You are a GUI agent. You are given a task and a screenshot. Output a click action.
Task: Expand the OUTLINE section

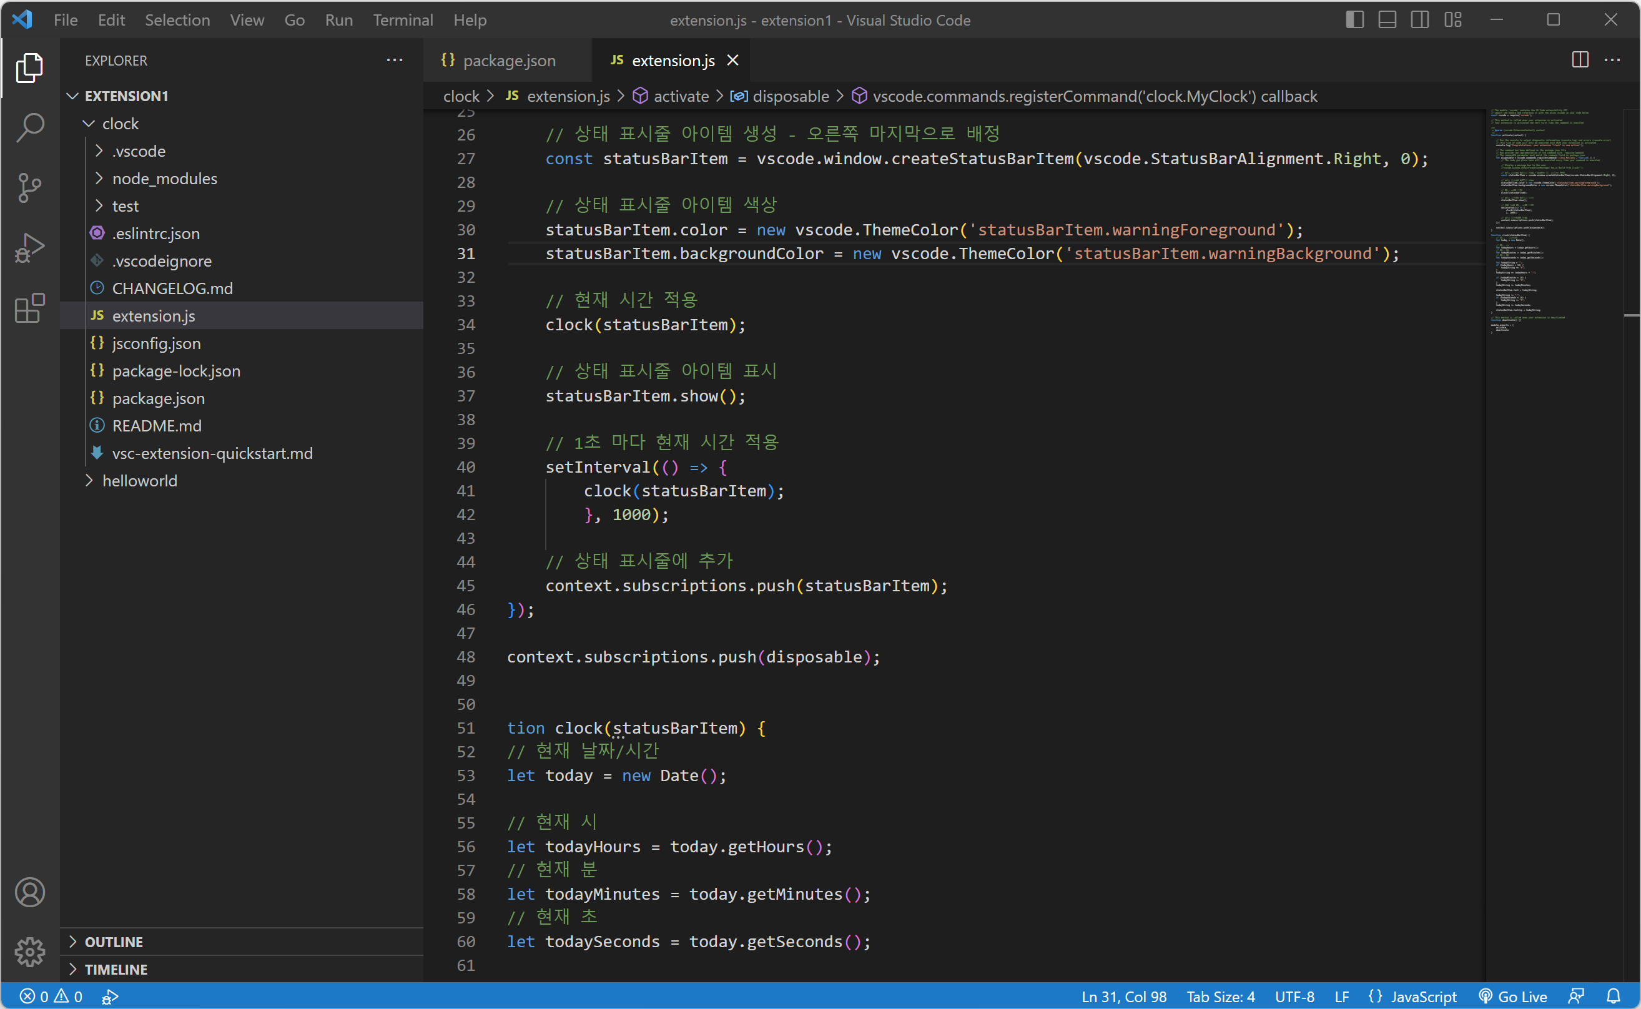click(x=114, y=942)
